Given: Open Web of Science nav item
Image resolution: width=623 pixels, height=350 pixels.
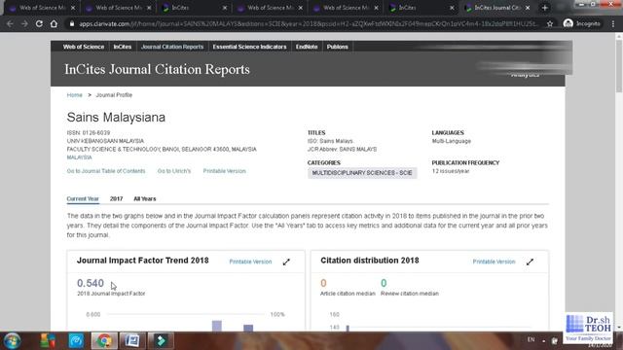Looking at the screenshot, I should (84, 47).
